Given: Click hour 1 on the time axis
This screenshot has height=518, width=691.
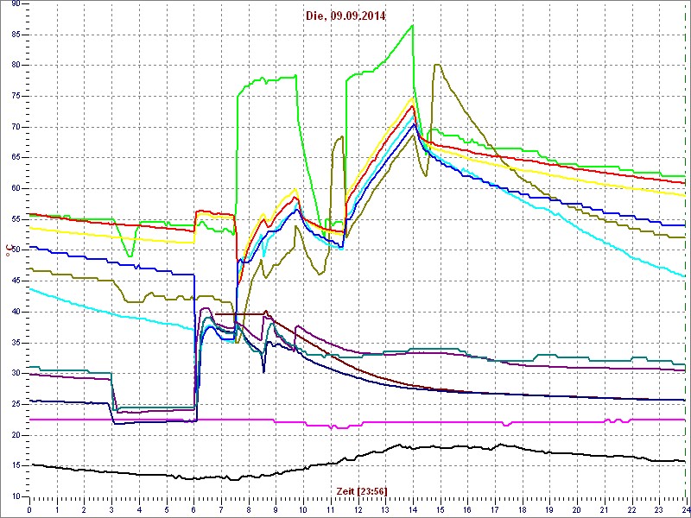Looking at the screenshot, I should click(x=57, y=509).
